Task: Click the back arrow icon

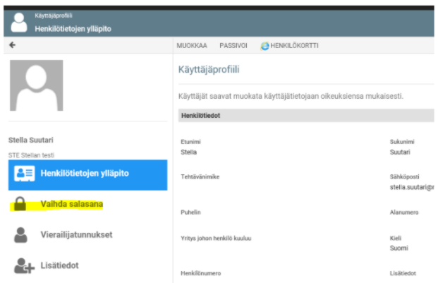Action: pyautogui.click(x=12, y=45)
